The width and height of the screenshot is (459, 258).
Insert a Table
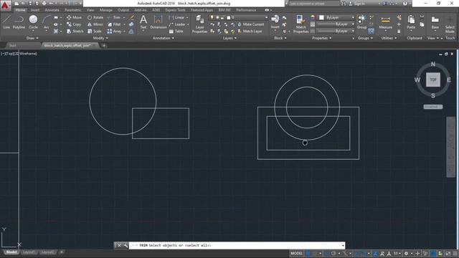(176, 31)
